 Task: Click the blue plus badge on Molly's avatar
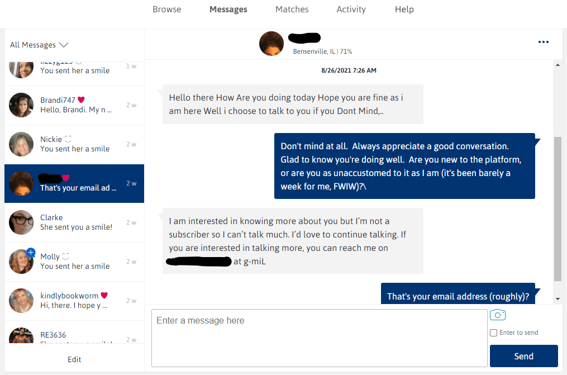(x=31, y=252)
